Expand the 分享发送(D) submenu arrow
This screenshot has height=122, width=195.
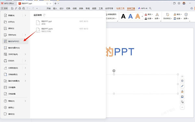[25, 68]
